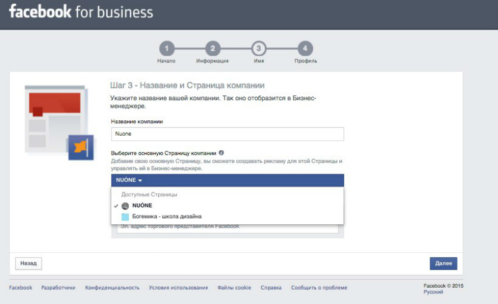
Task: Click step 1 Начало circle
Action: (x=166, y=49)
